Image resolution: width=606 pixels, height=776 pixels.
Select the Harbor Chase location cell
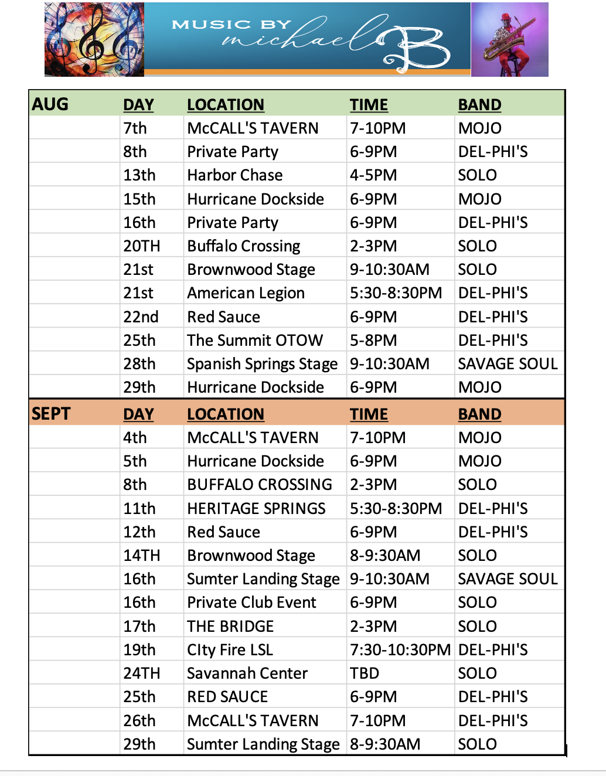[x=265, y=175]
